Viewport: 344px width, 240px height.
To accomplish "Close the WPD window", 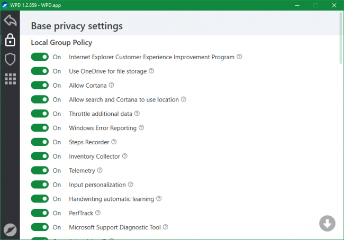I will click(x=334, y=5).
